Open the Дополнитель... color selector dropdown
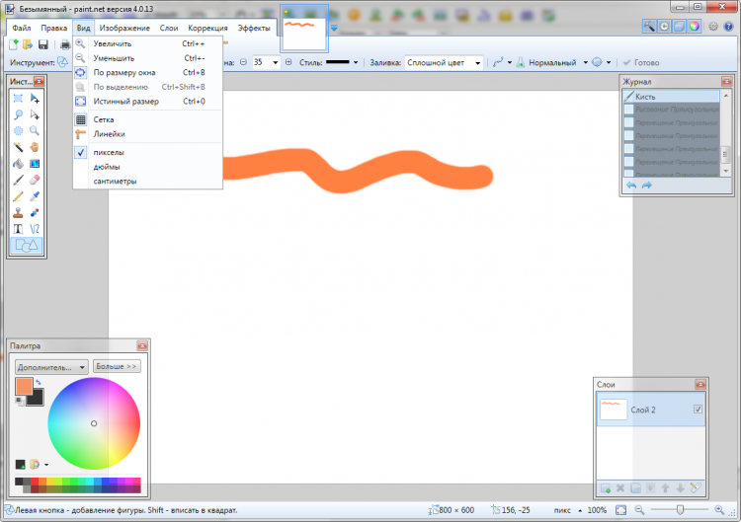The height and width of the screenshot is (522, 741). coord(51,367)
